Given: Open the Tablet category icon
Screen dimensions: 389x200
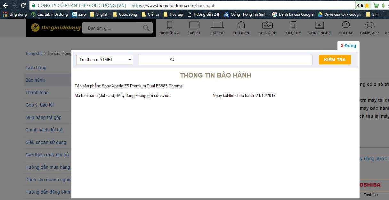Looking at the screenshot, I should point(194,25).
